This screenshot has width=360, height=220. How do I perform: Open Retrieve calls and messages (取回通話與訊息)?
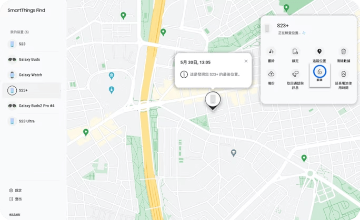click(295, 74)
